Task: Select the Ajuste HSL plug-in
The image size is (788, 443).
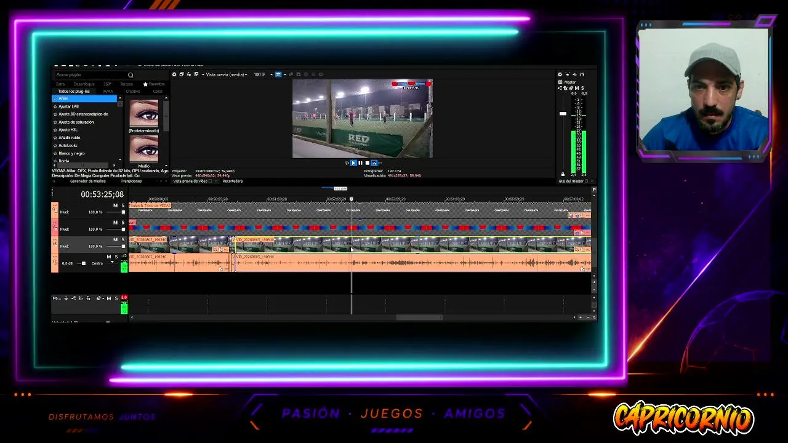Action: tap(68, 130)
